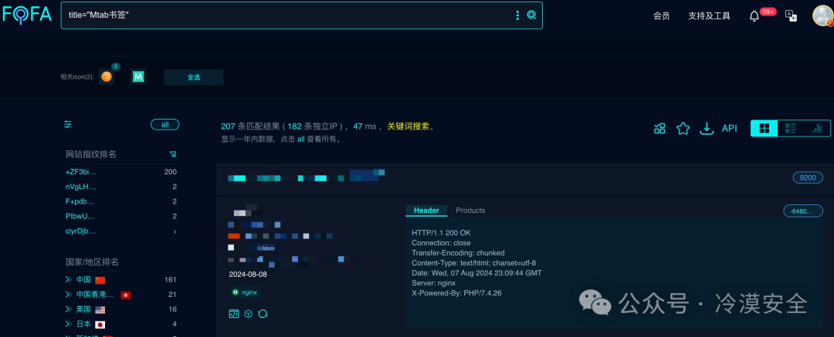834x337 pixels.
Task: Click the -6480… hash badge
Action: click(803, 211)
